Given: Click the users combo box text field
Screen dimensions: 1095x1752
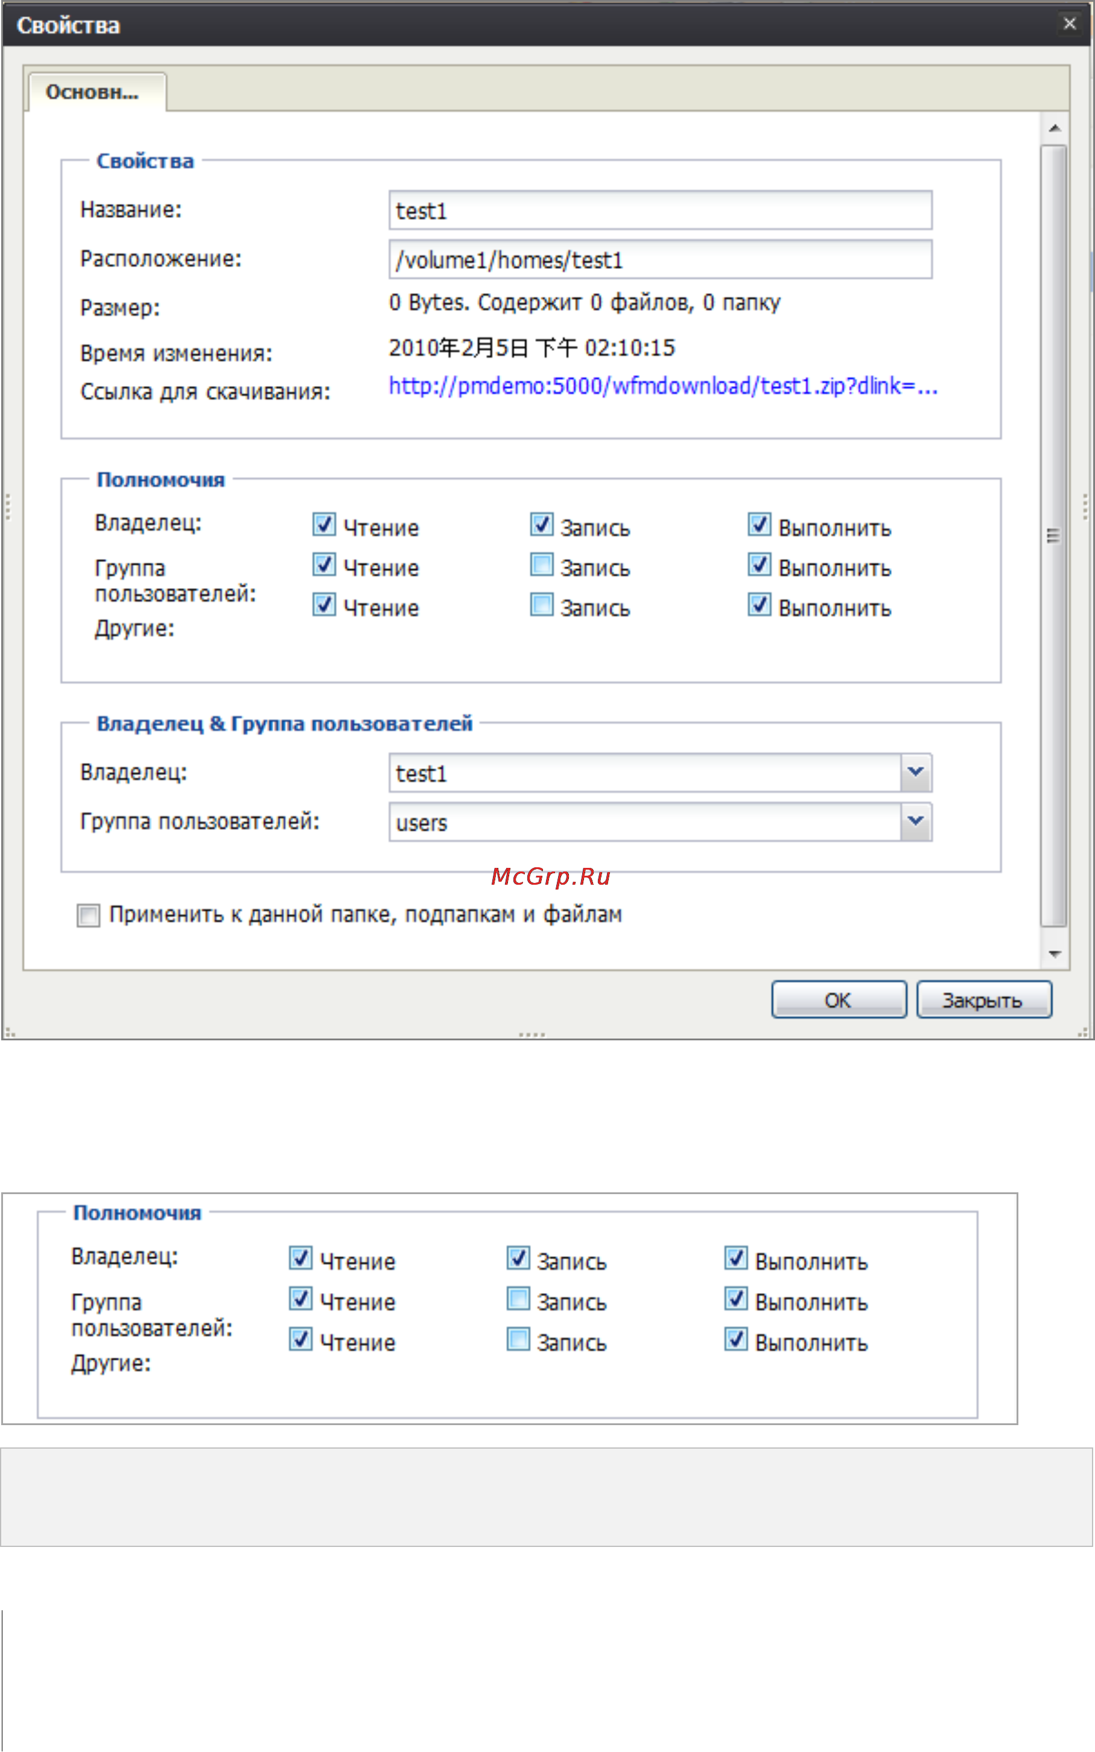Looking at the screenshot, I should tap(644, 823).
